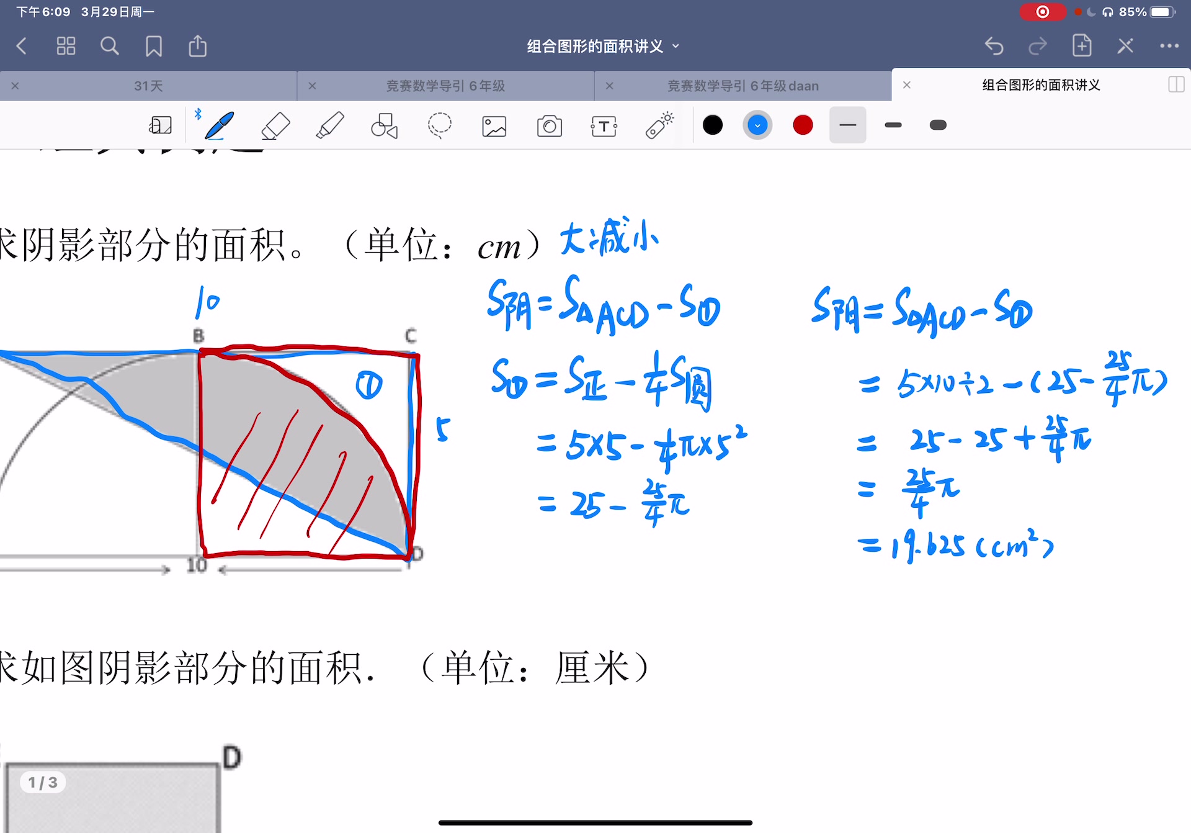Undo the last stroke

click(x=994, y=46)
